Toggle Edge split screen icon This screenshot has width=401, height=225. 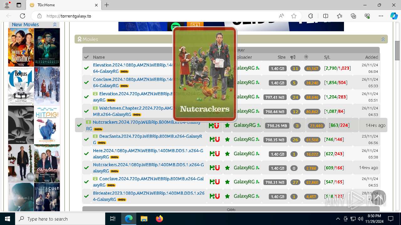(x=325, y=16)
